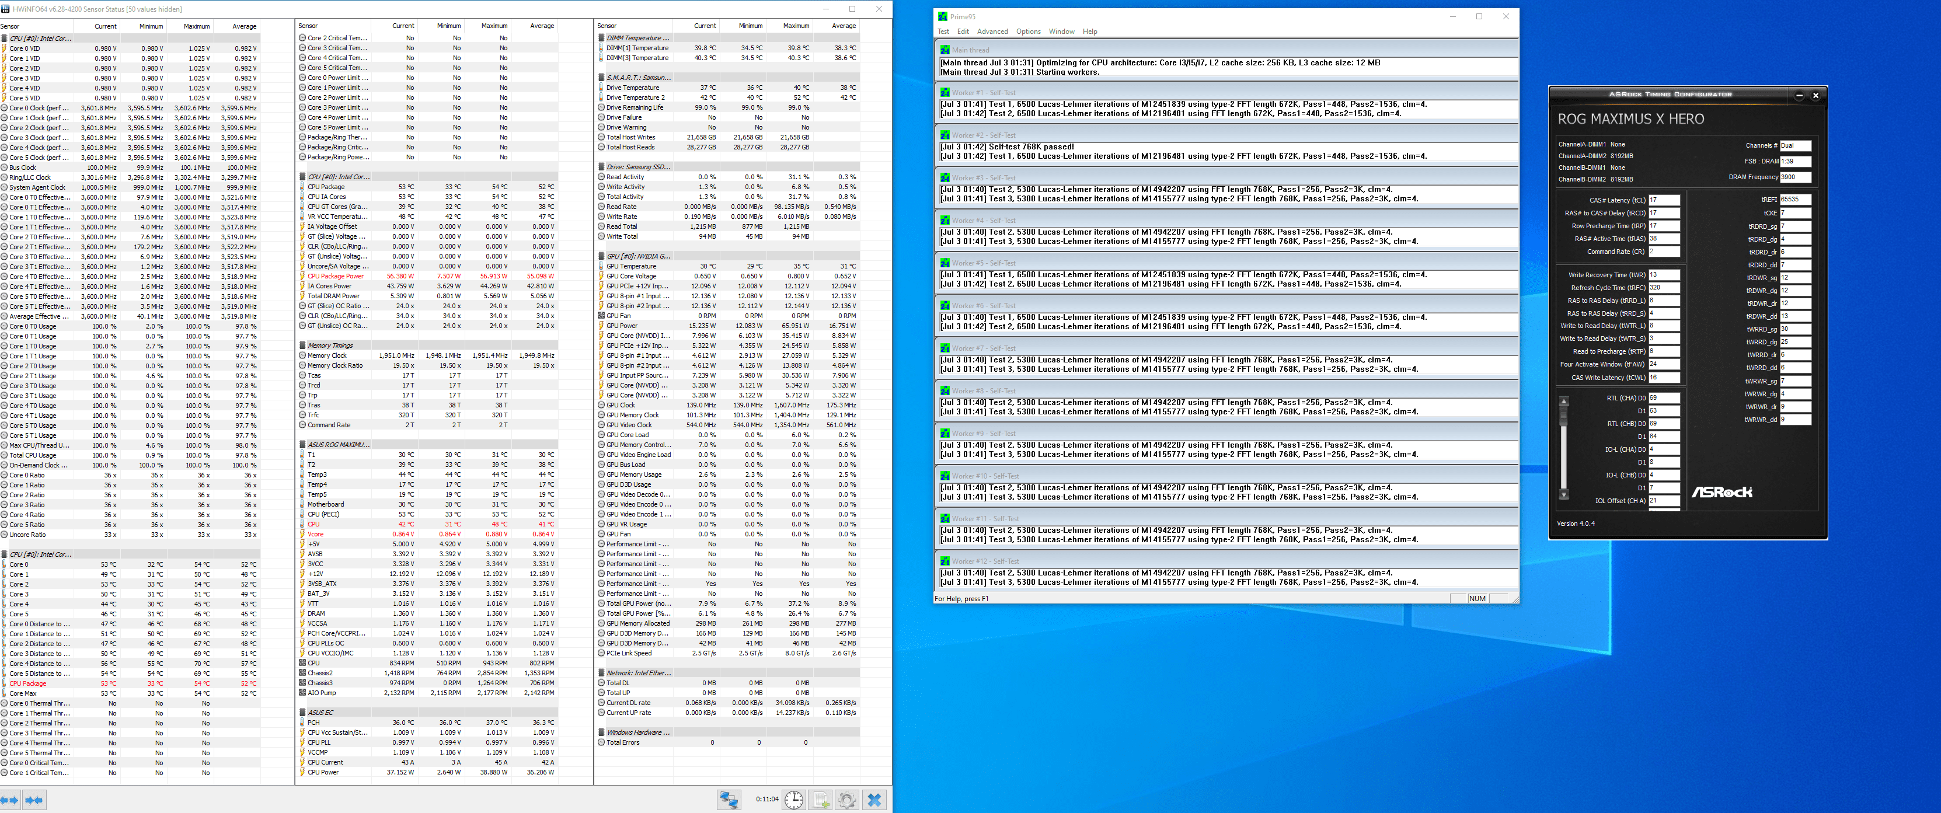The height and width of the screenshot is (813, 1941).
Task: Click the blue X close sensors icon in HWiNFO toolbar
Action: coord(874,800)
